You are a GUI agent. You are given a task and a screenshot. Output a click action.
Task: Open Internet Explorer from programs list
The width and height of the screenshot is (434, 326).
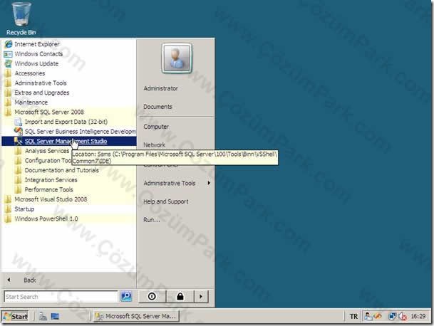(37, 44)
